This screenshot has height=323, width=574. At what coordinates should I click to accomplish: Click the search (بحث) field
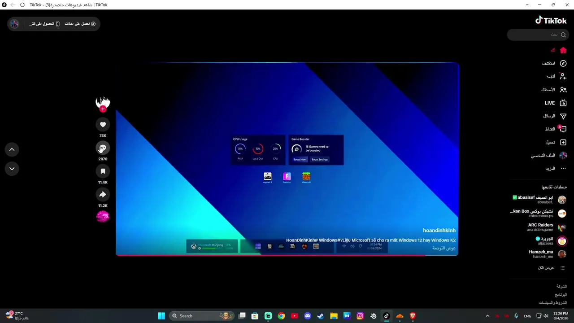tap(537, 35)
